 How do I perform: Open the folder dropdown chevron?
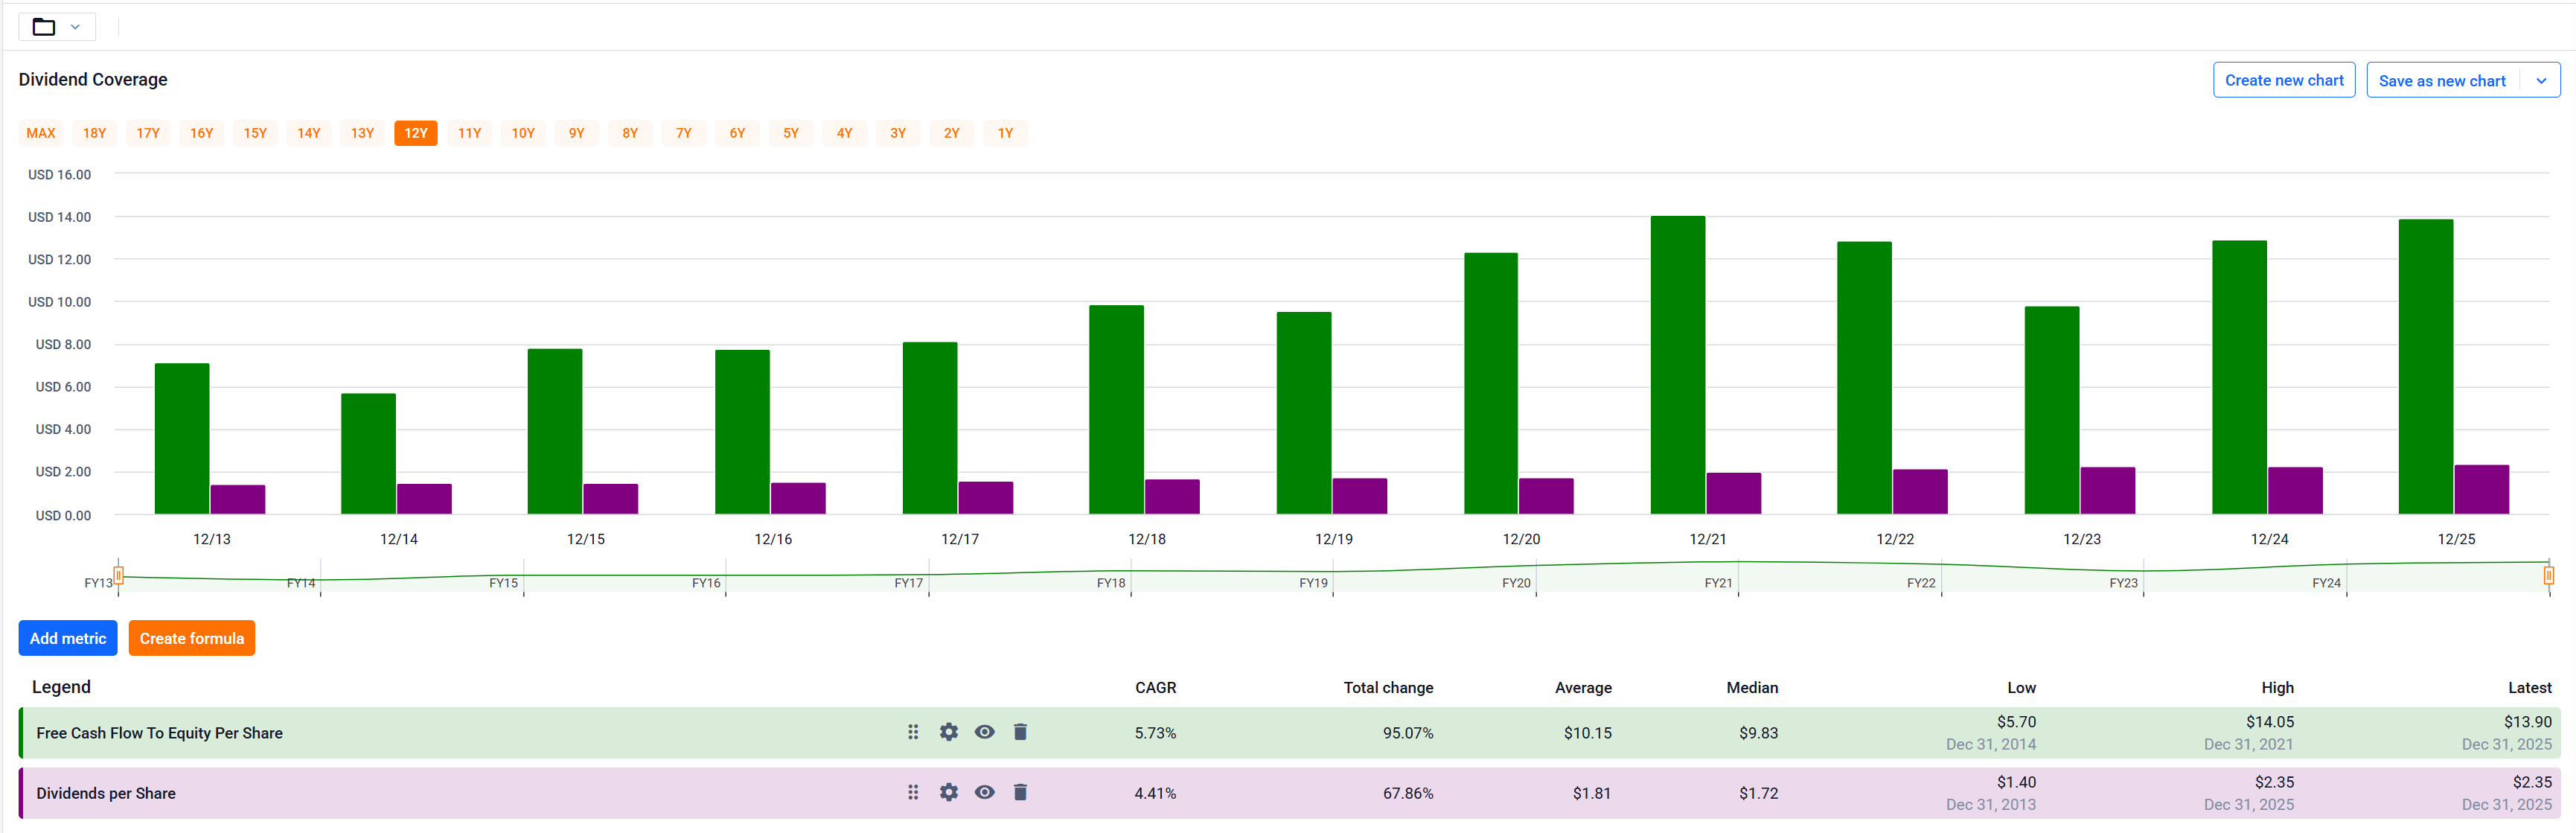pos(75,27)
